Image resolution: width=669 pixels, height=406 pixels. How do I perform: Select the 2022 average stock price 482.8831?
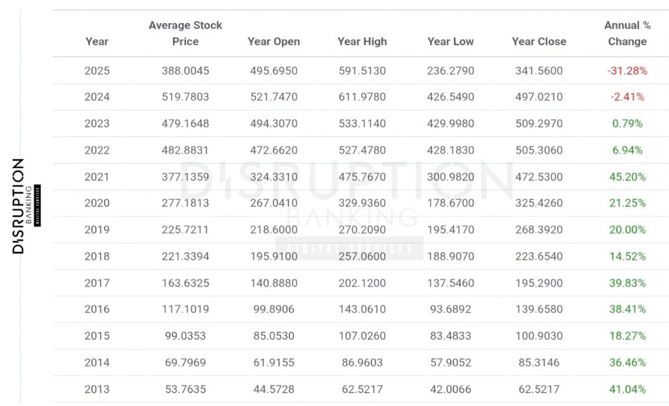click(x=185, y=150)
